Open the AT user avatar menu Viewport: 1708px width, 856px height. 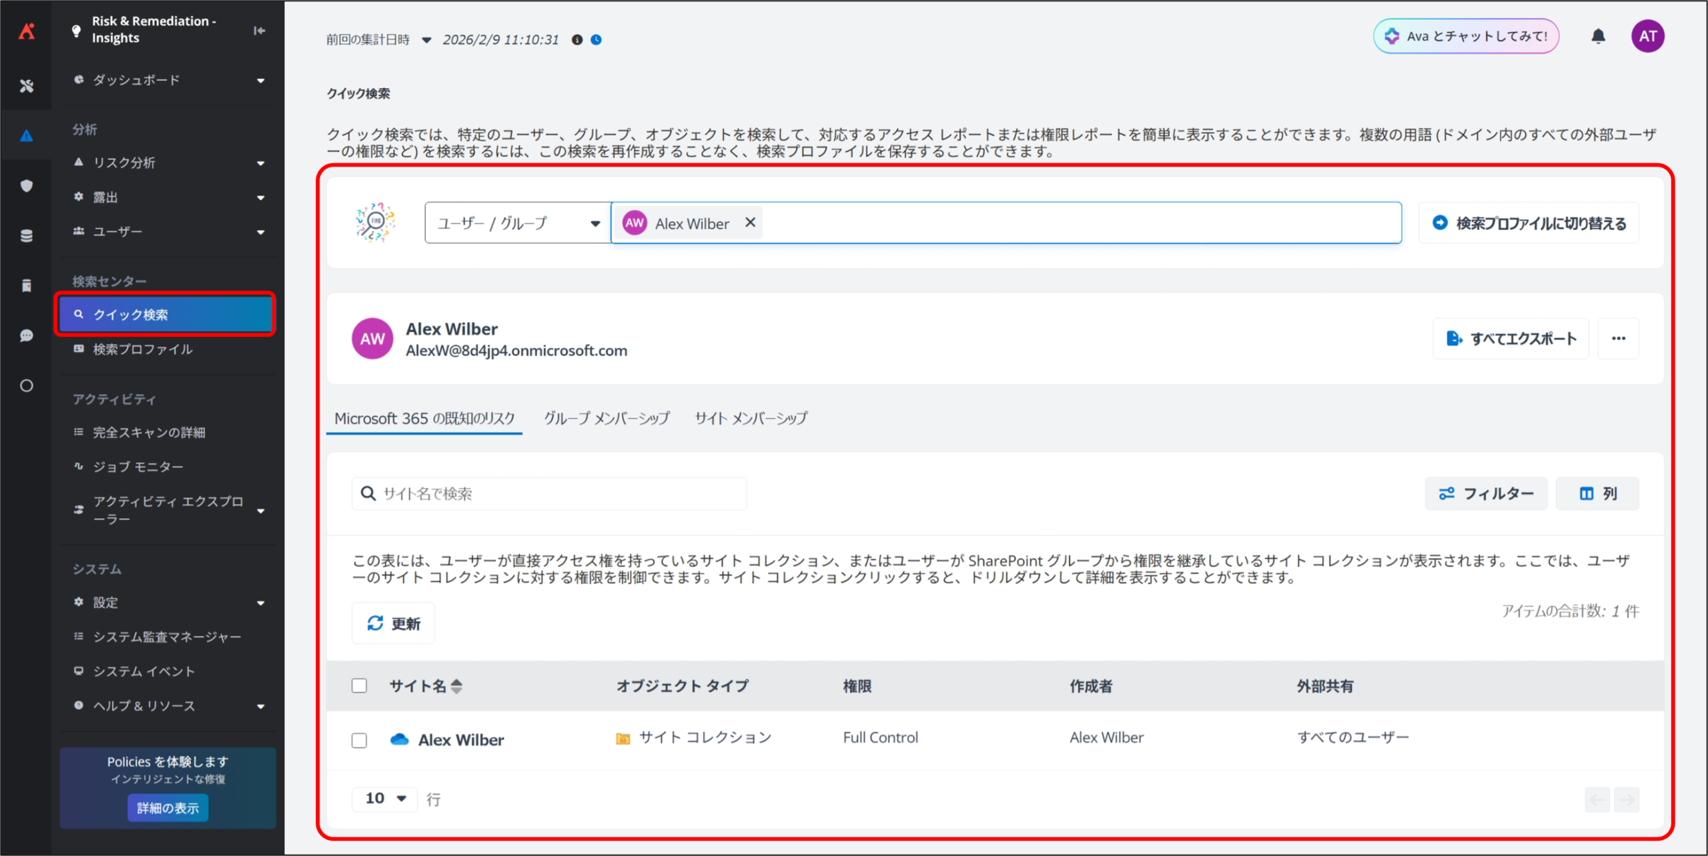(1647, 36)
